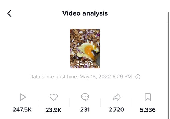Click the Video analysis page title
This screenshot has width=170, height=119.
(x=85, y=13)
